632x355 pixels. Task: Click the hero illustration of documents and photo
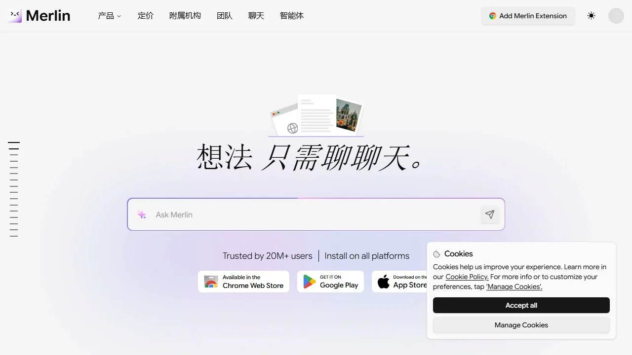point(316,115)
